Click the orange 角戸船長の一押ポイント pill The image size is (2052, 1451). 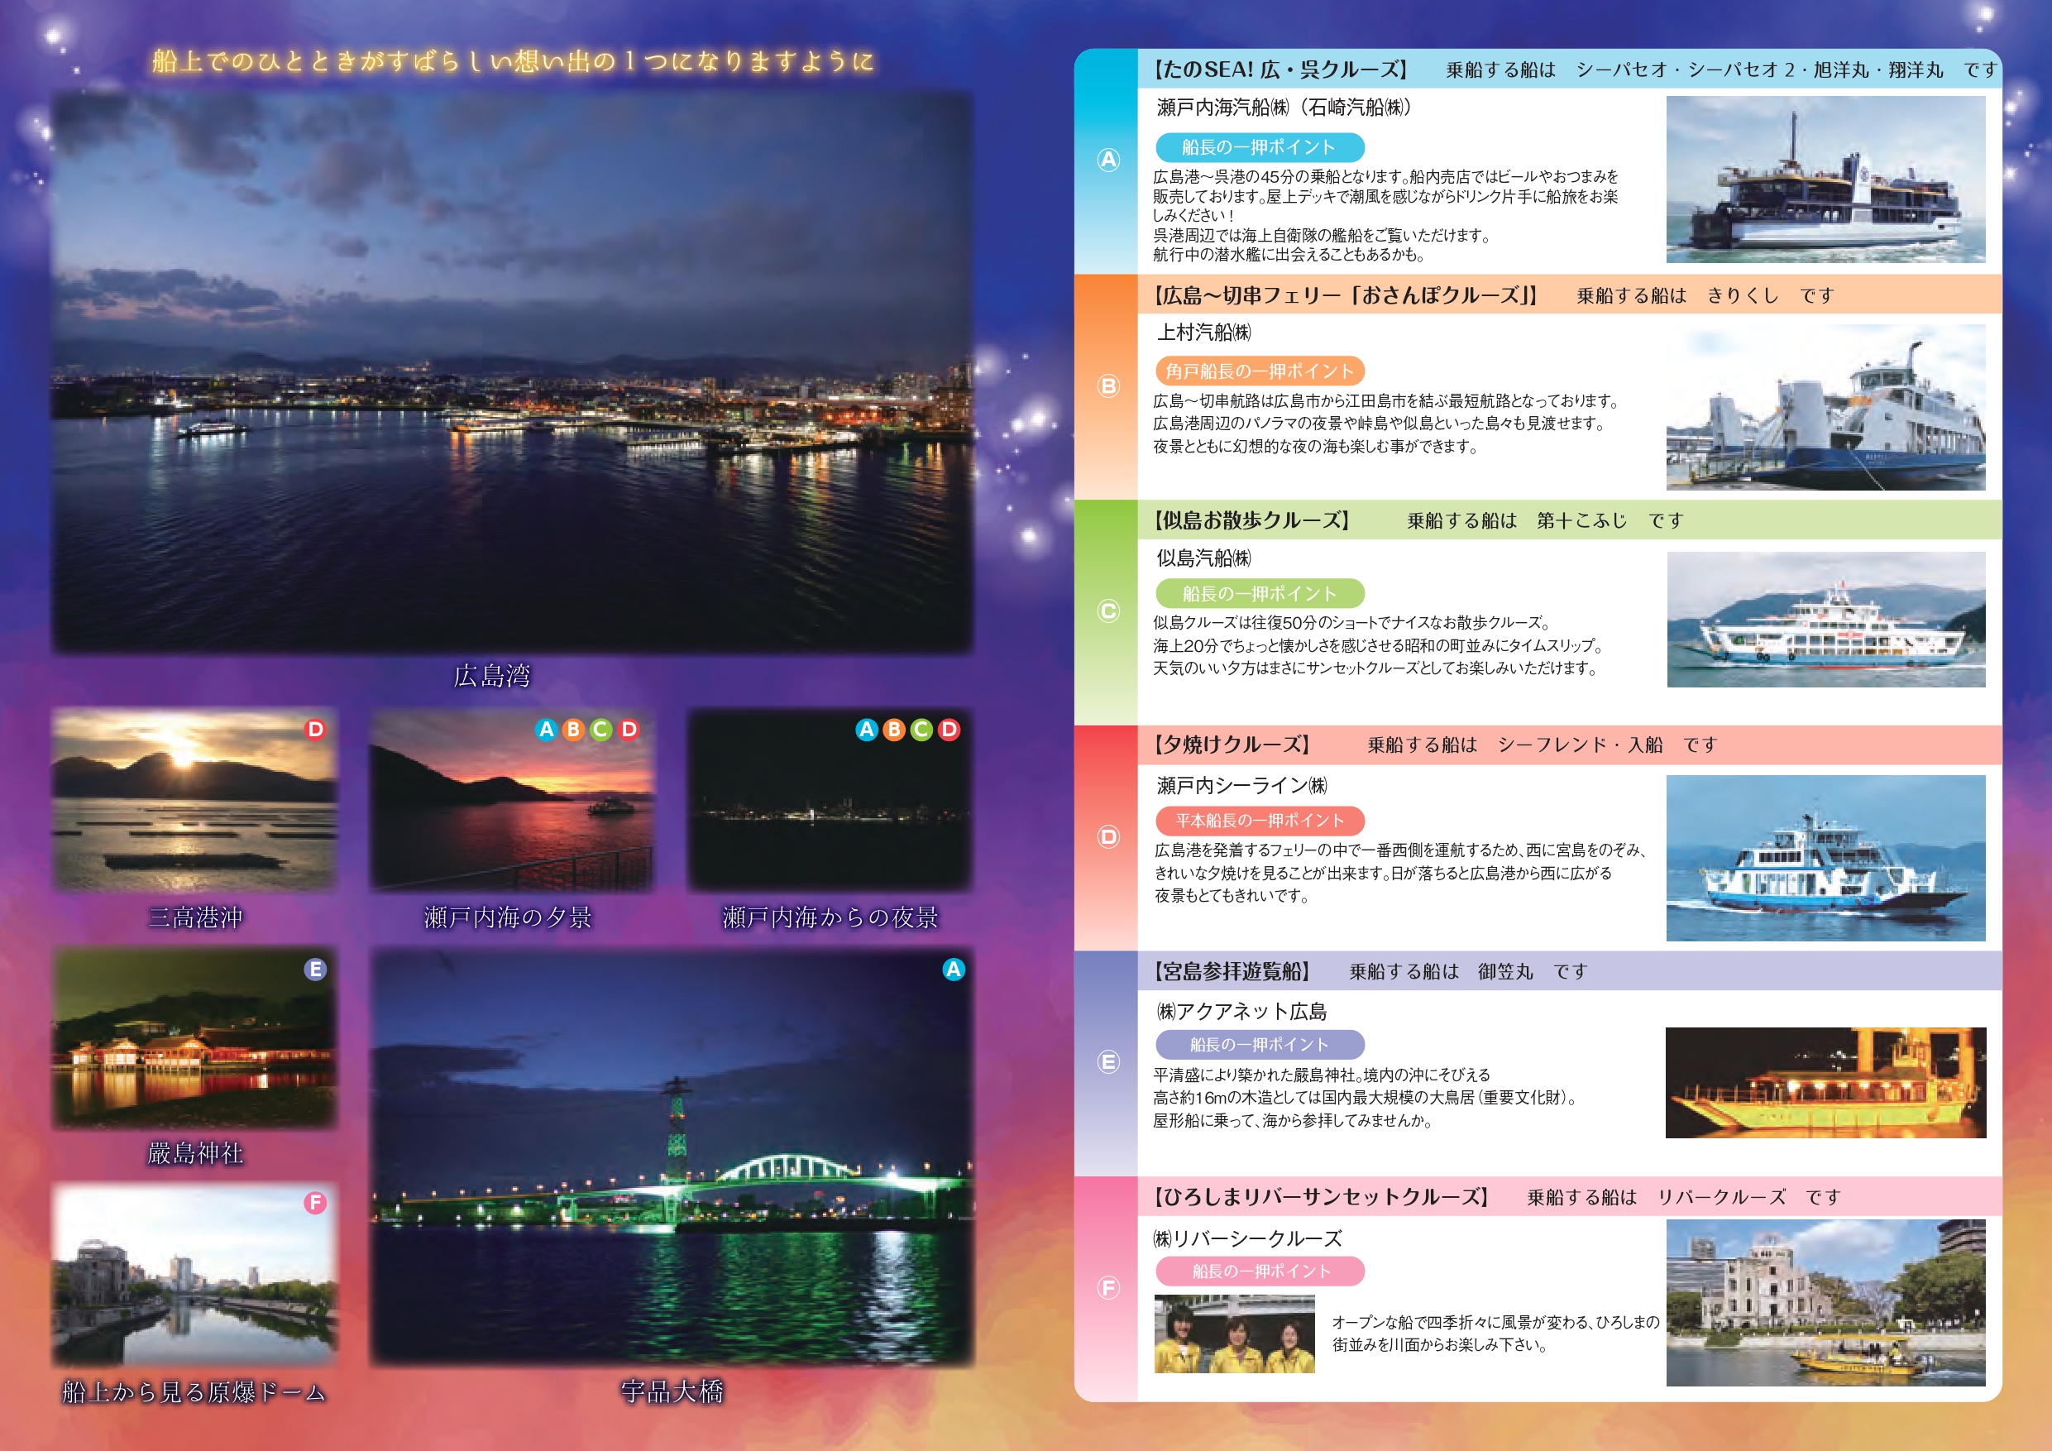coord(1260,371)
